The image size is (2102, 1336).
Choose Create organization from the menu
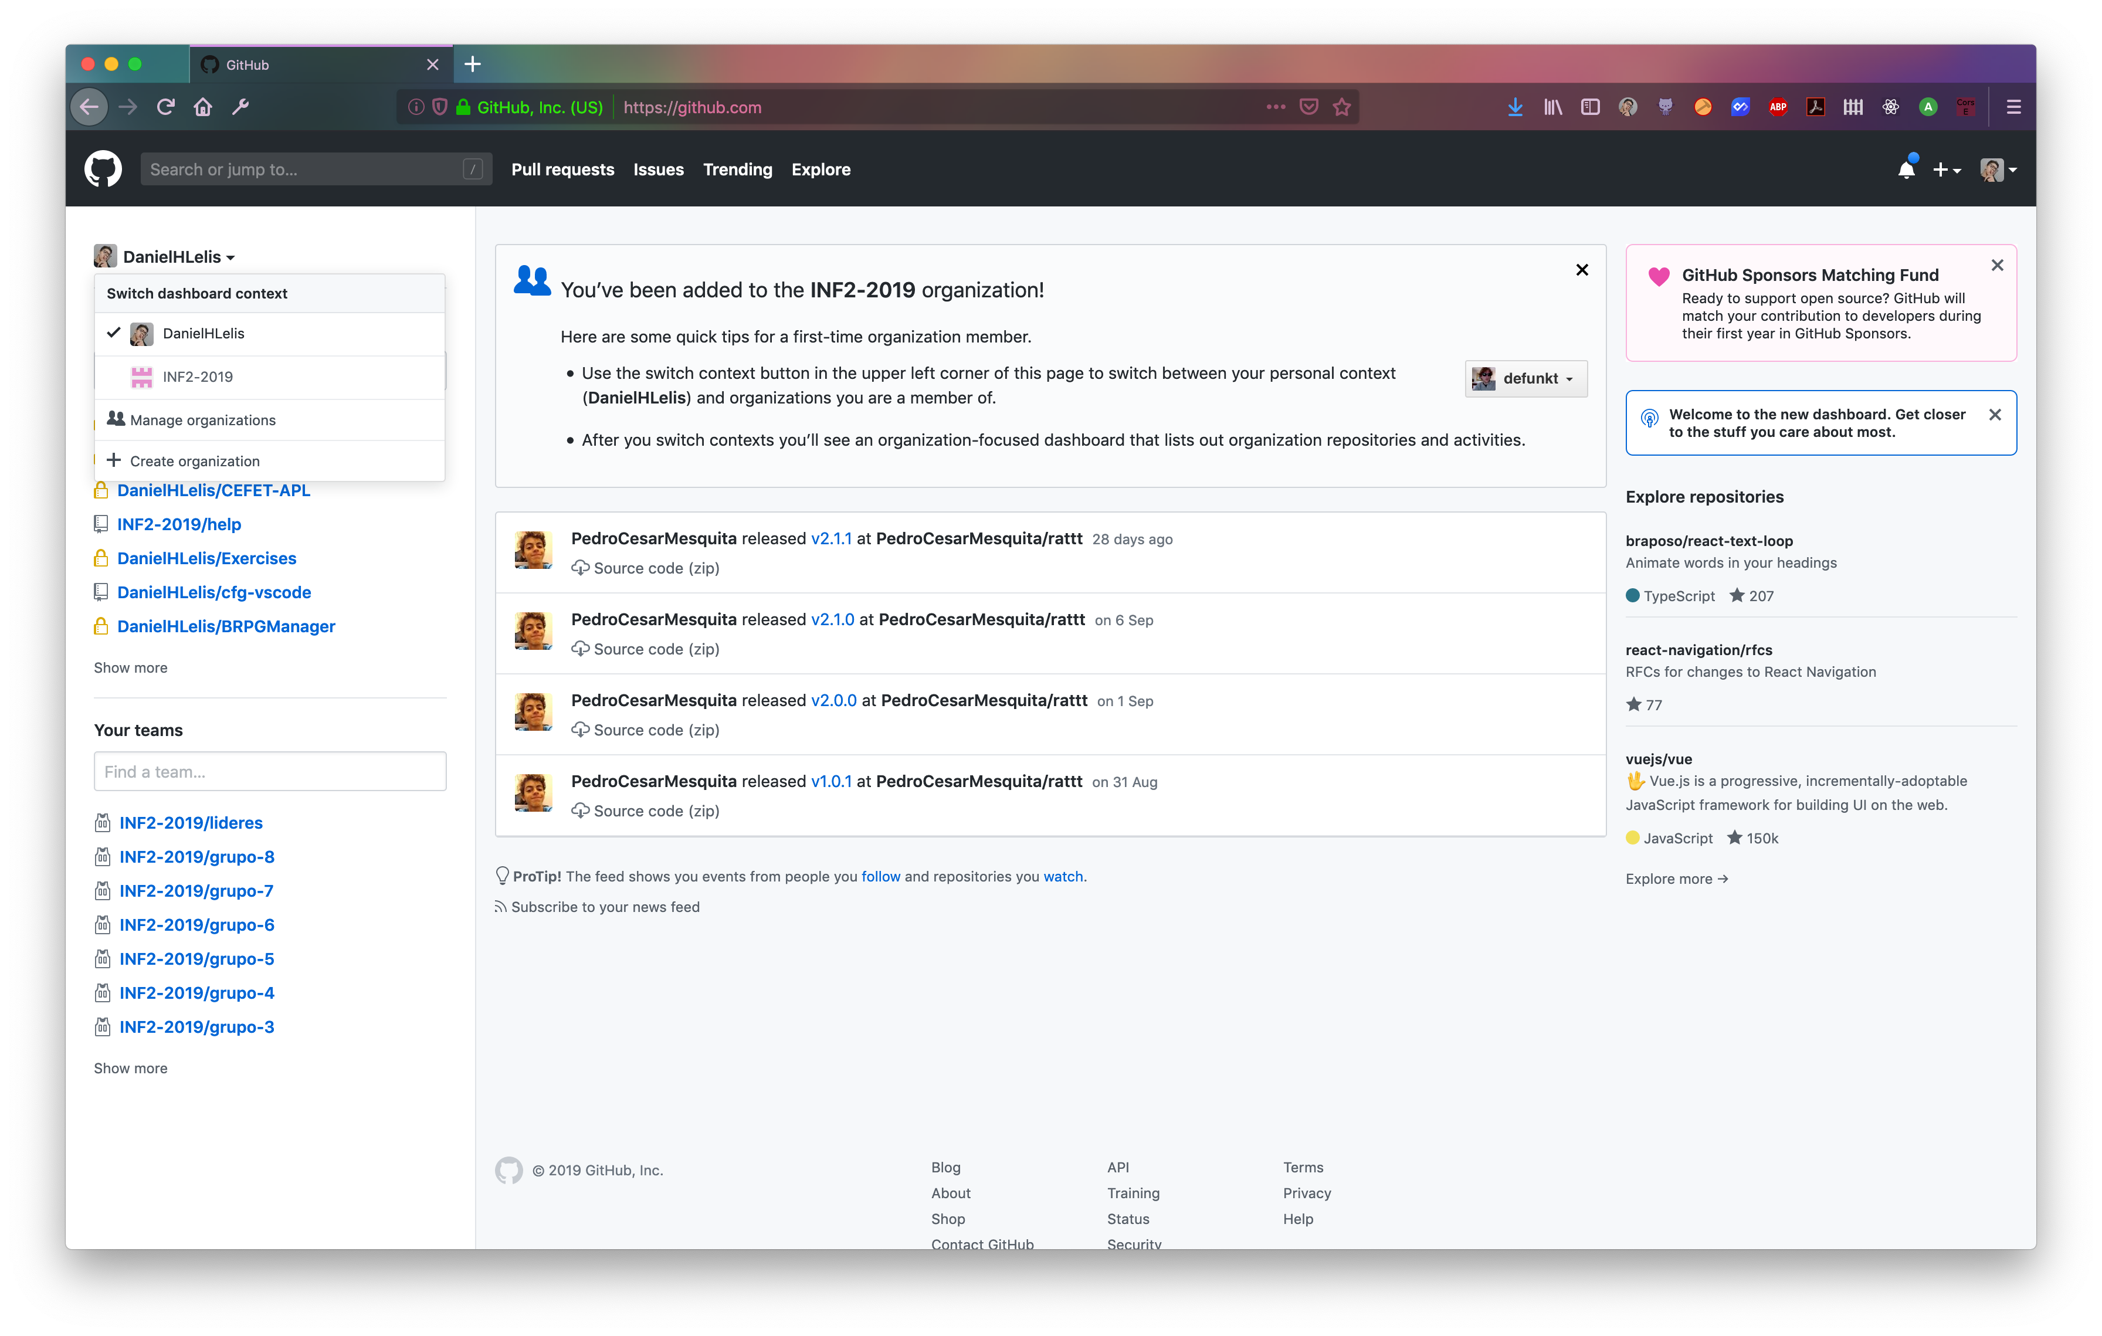270,461
